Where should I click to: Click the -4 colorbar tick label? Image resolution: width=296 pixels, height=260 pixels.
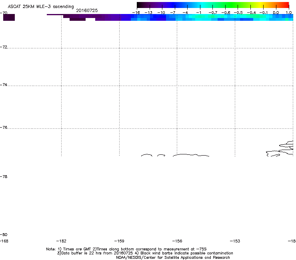185,13
